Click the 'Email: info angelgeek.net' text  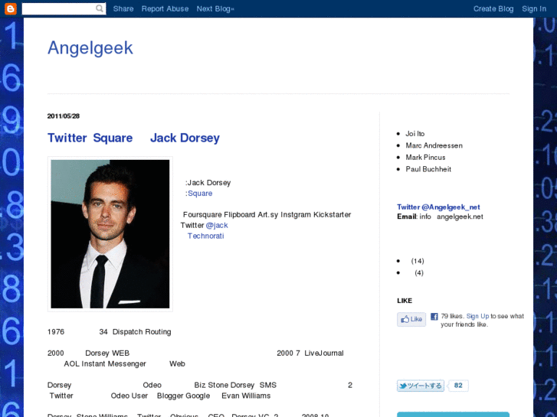(440, 217)
